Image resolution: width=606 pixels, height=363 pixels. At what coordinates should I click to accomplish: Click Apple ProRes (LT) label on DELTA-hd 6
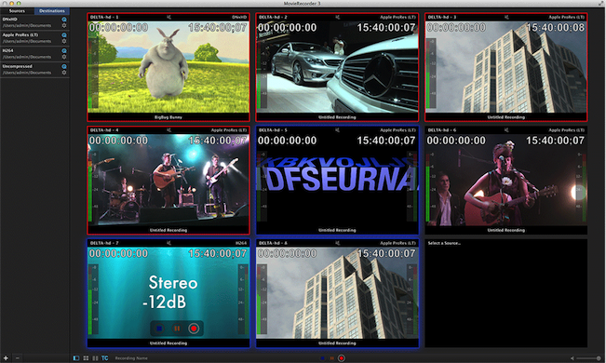click(x=567, y=130)
